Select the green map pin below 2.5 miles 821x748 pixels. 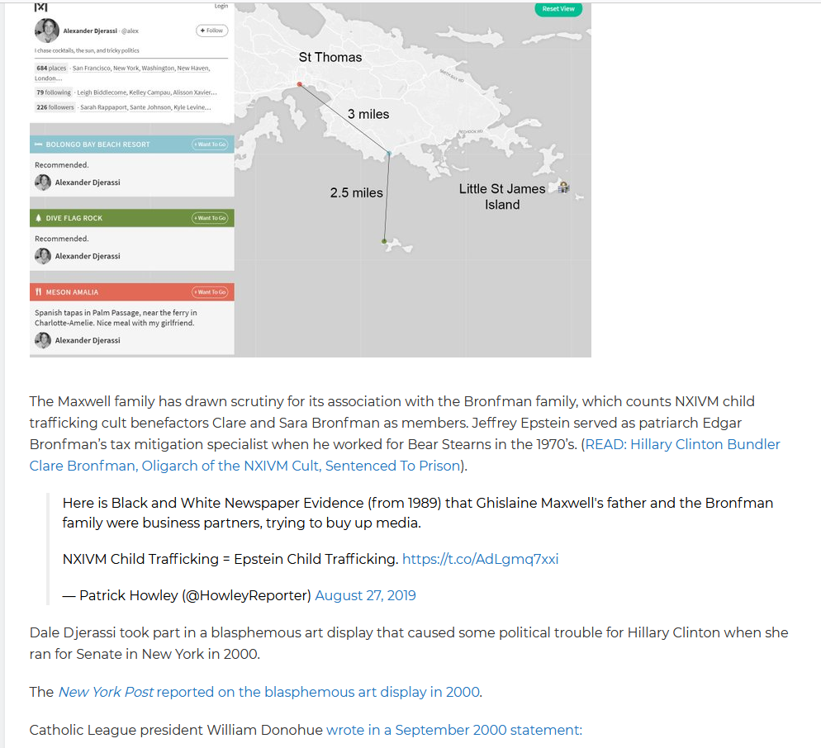coord(384,241)
